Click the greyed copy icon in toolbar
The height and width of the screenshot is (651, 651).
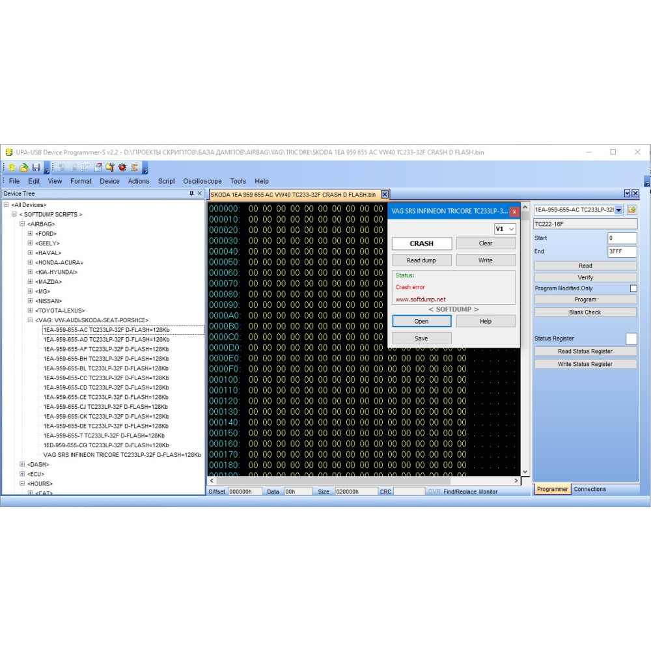click(61, 167)
